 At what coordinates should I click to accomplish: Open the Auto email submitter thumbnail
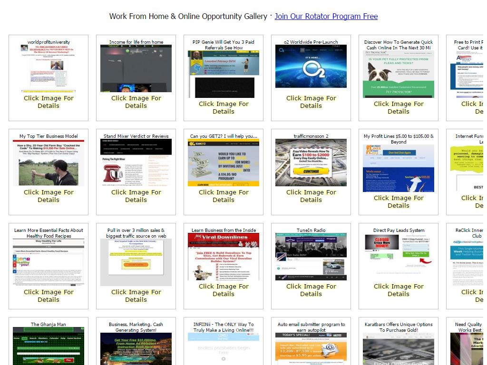tap(311, 349)
